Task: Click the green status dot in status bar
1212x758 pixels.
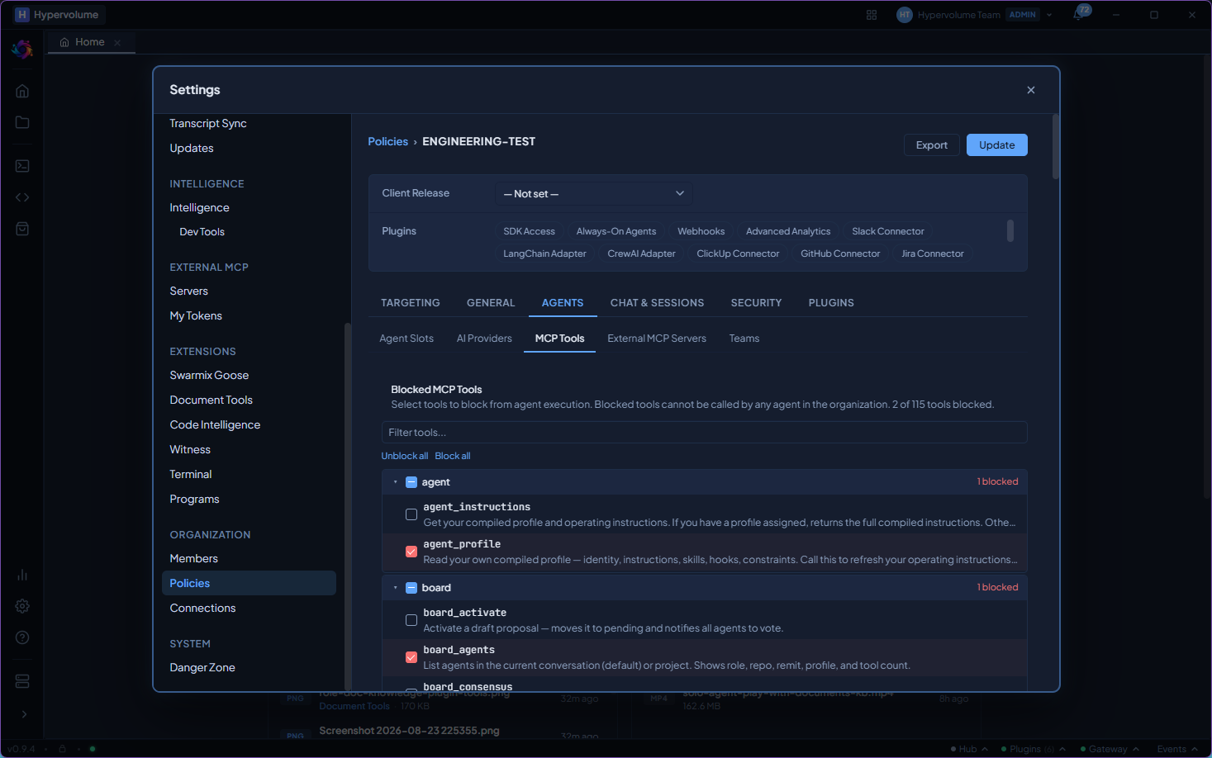Action: tap(93, 749)
